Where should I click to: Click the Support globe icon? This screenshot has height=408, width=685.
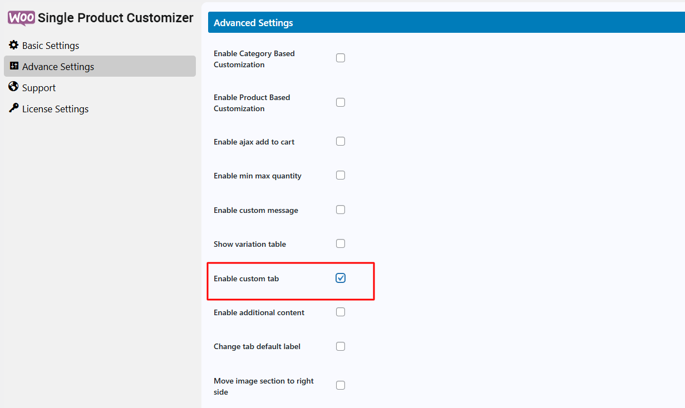14,87
